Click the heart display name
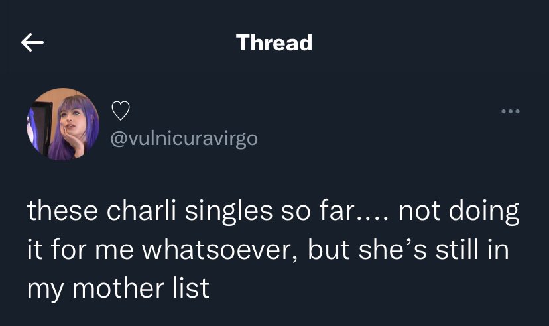The image size is (549, 326). point(119,111)
